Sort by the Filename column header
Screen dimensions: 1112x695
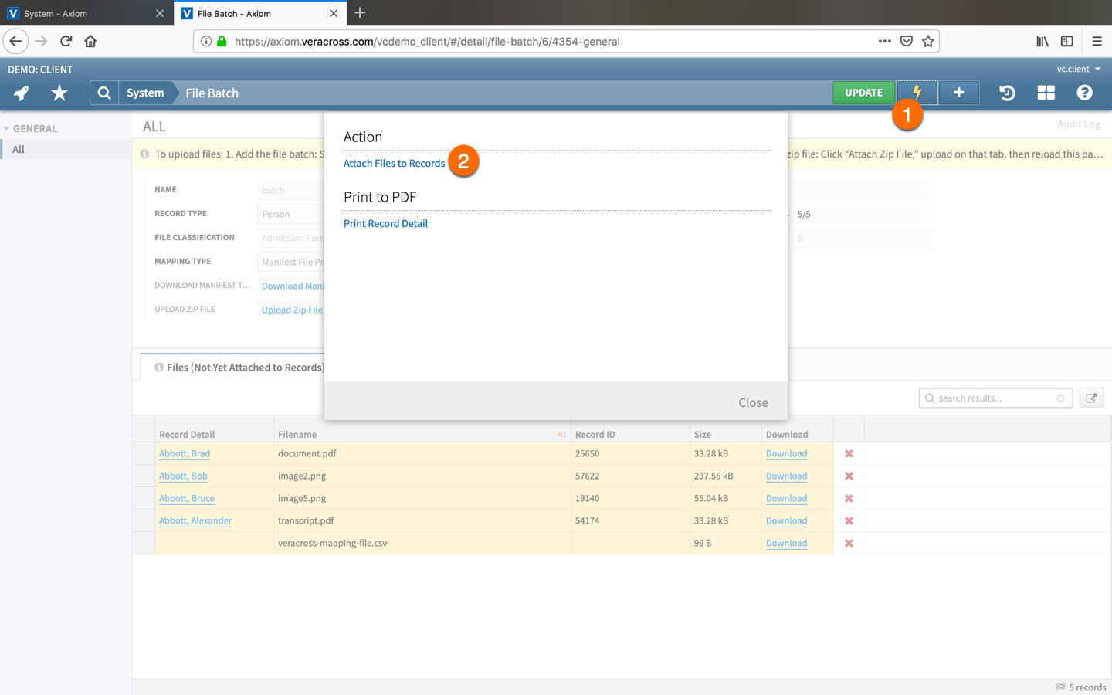pos(422,435)
